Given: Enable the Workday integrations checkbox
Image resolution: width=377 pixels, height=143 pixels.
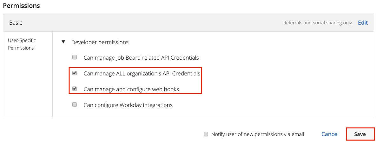Looking at the screenshot, I should (x=75, y=105).
